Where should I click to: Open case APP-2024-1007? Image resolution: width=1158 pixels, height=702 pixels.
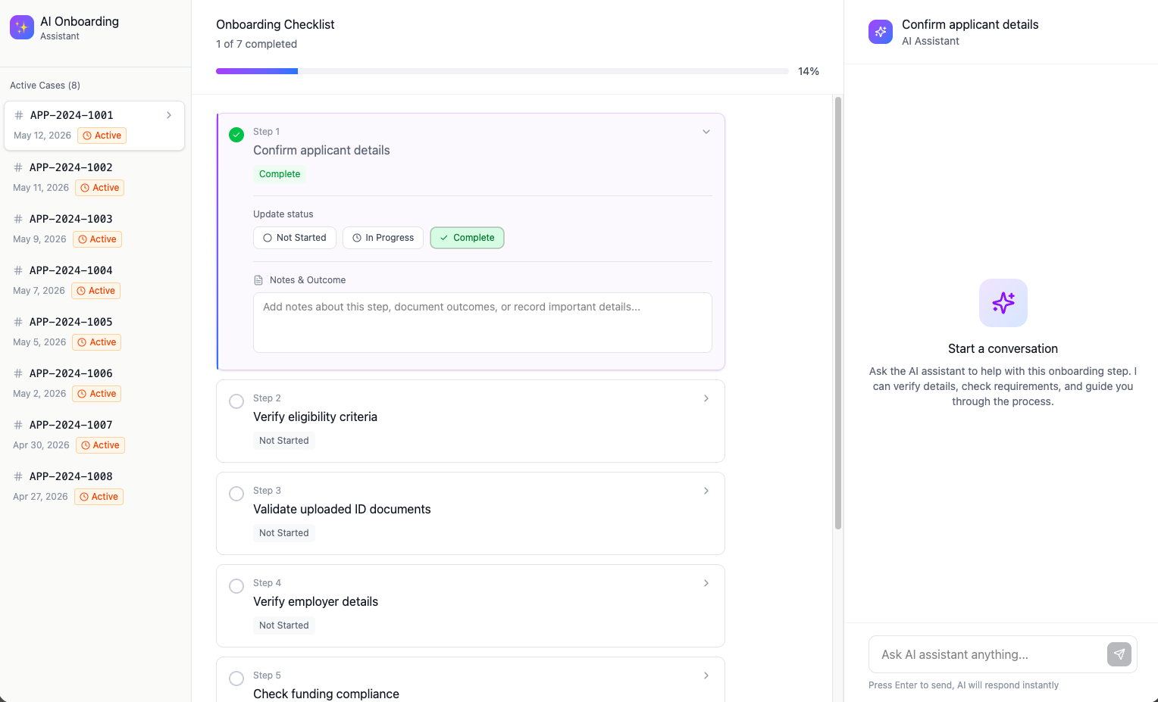[x=95, y=435]
